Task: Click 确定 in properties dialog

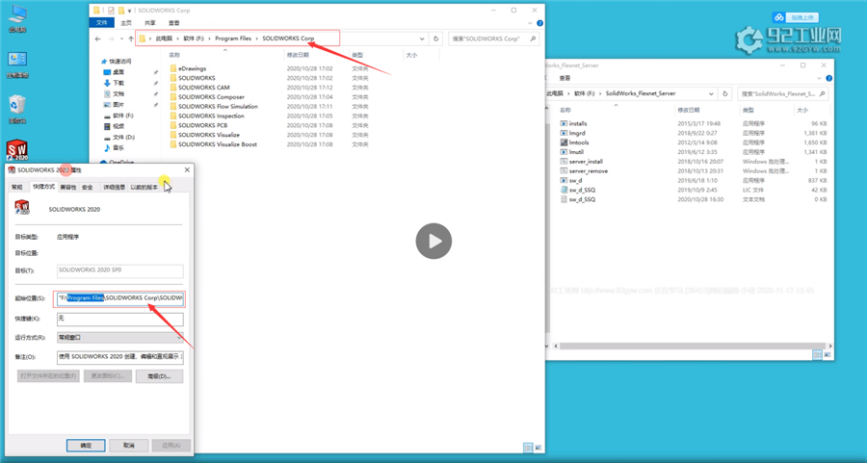Action: click(86, 446)
